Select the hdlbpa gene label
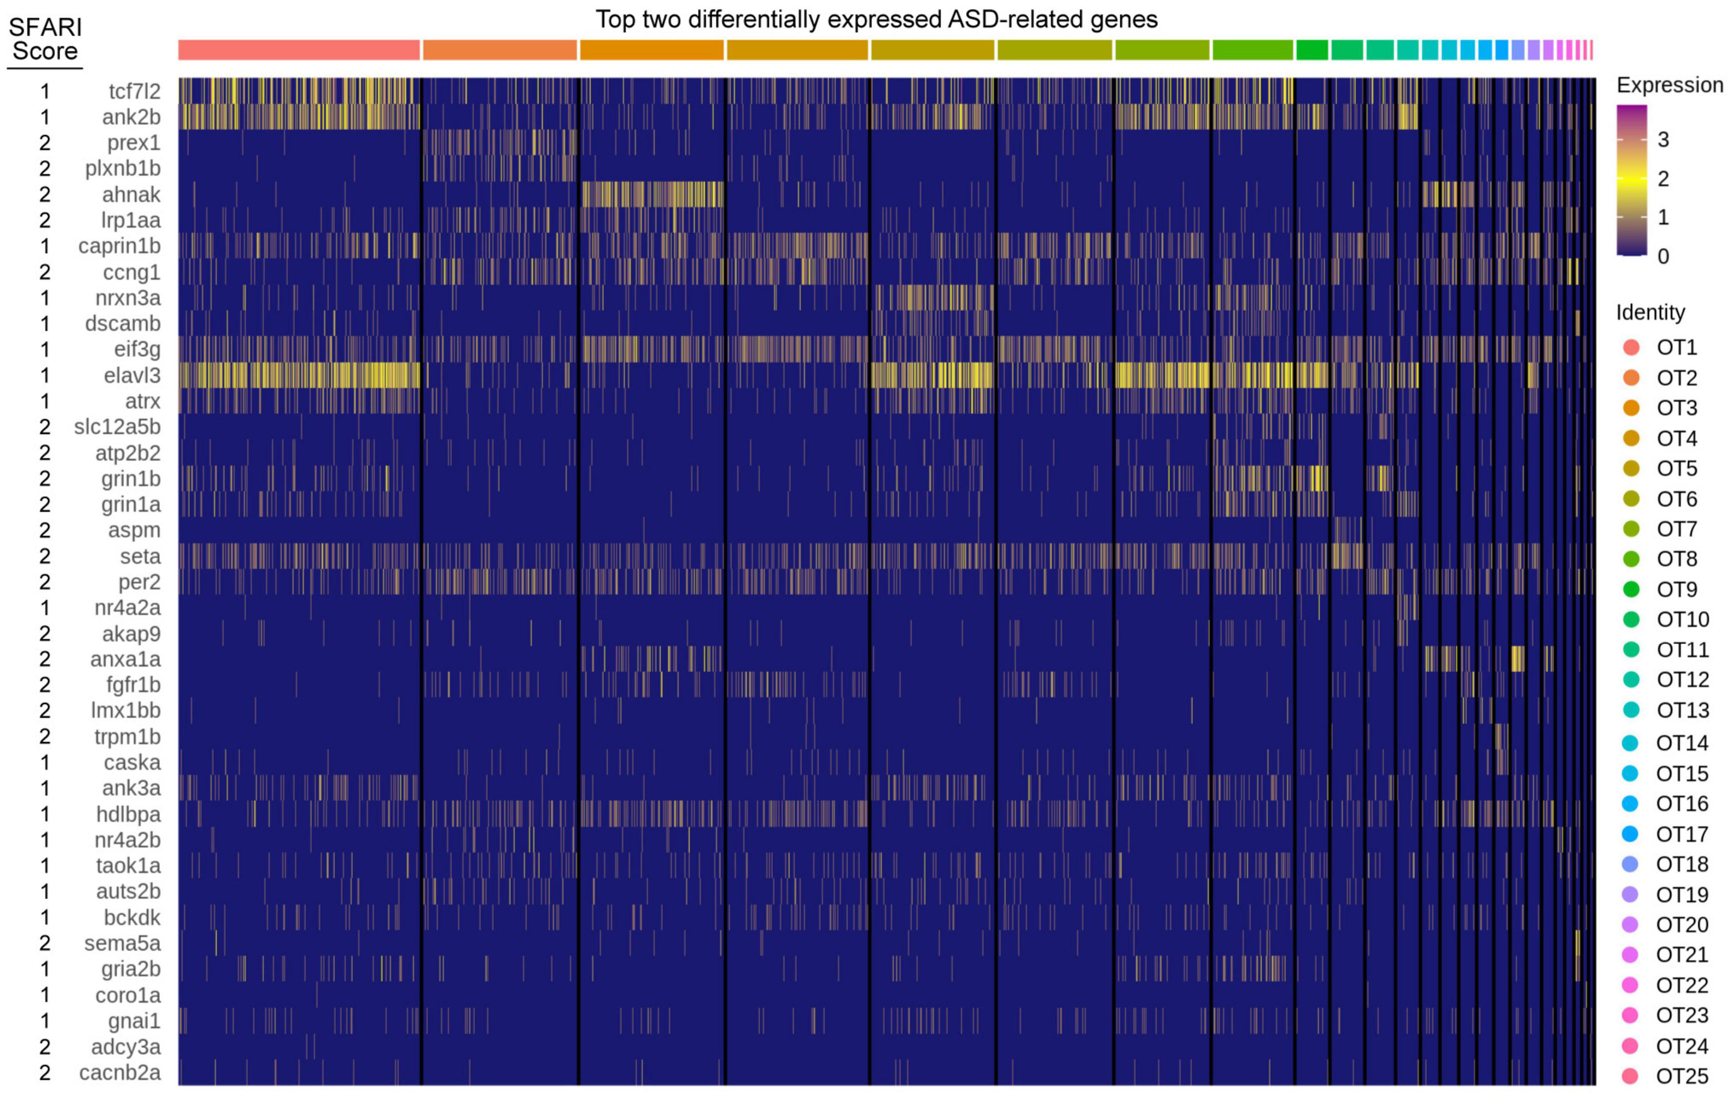Screen dimensions: 1733x1098 (x=129, y=814)
